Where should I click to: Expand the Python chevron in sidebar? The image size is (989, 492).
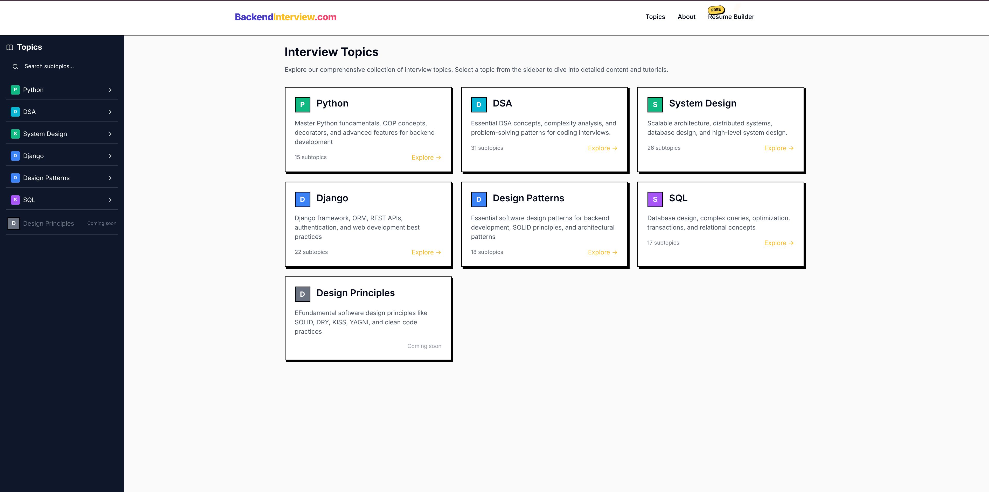click(110, 90)
